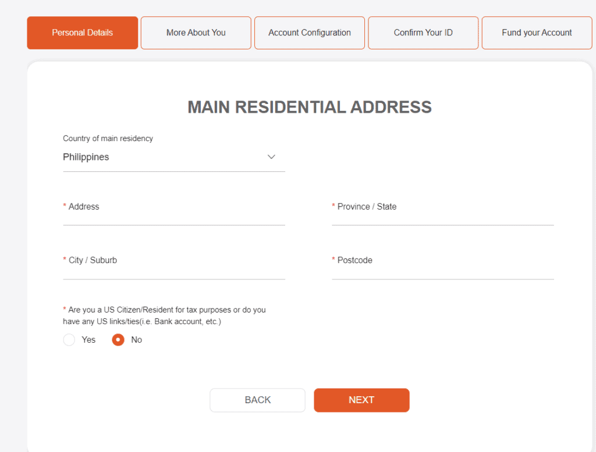Viewport: 596px width, 452px height.
Task: Click the "Yes" option label text
Action: coord(88,340)
